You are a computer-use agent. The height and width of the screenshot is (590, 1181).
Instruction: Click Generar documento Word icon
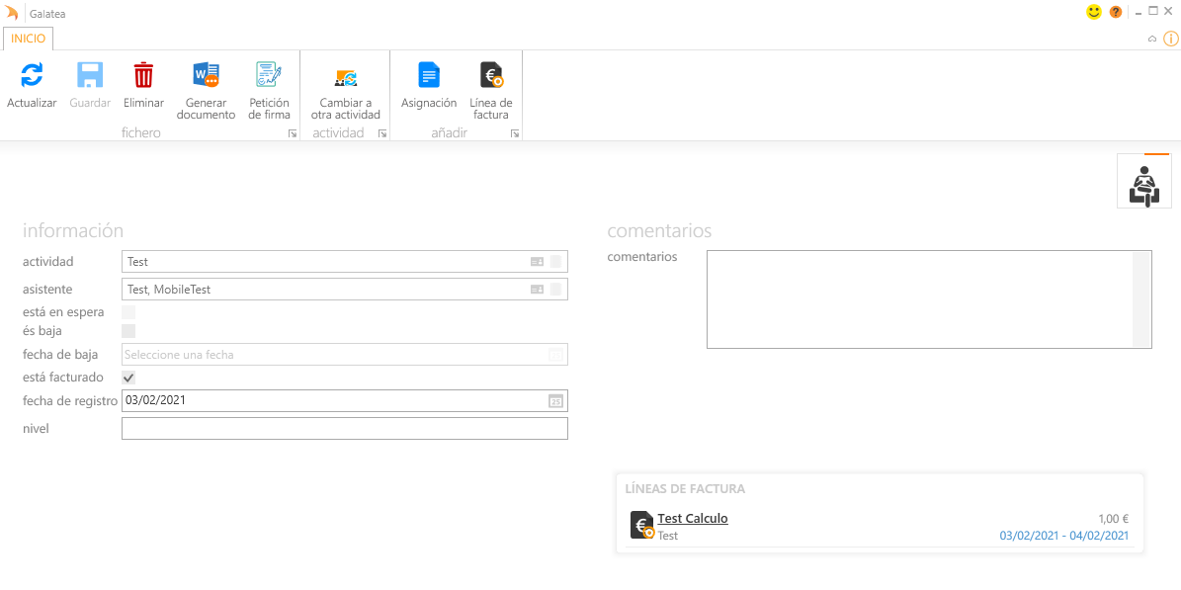click(x=206, y=76)
